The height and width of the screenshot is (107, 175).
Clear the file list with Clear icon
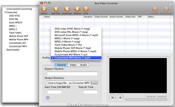86,9
